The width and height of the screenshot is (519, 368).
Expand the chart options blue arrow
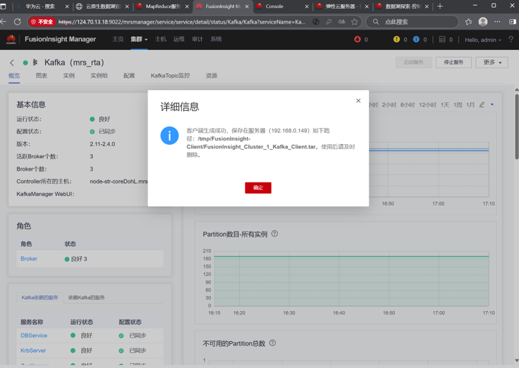492,104
